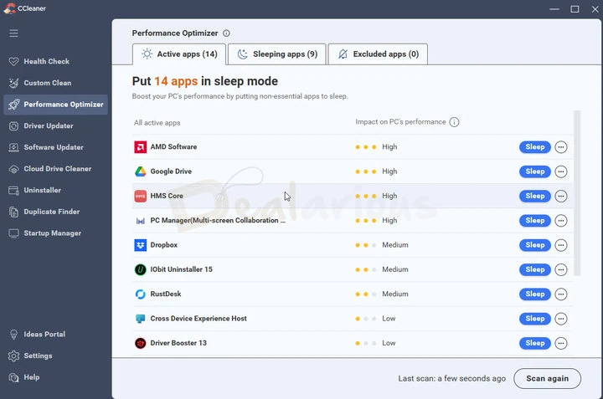Put RustDesk to sleep

[x=534, y=294]
